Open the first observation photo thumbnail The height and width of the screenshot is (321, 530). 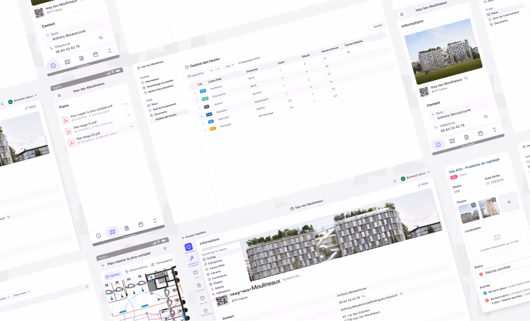pyautogui.click(x=469, y=212)
